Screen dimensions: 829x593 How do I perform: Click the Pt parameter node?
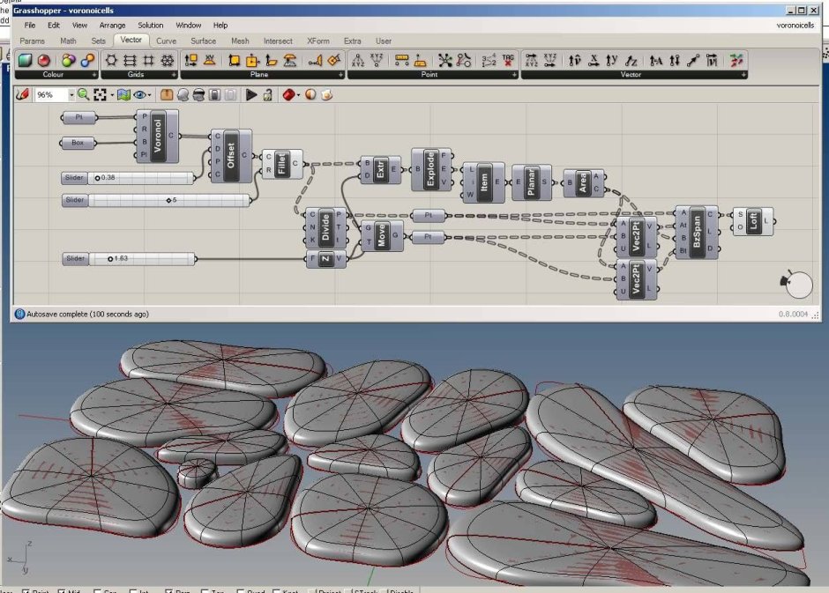pyautogui.click(x=78, y=117)
